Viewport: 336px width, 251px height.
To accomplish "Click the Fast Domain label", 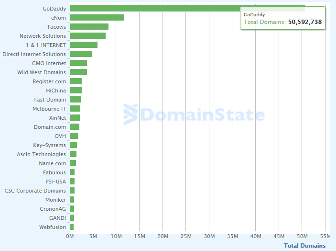I will point(50,100).
